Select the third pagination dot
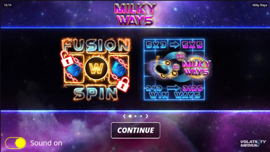 coord(141,116)
